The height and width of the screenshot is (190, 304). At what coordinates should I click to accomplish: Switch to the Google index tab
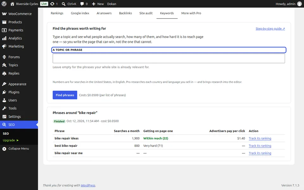80,13
